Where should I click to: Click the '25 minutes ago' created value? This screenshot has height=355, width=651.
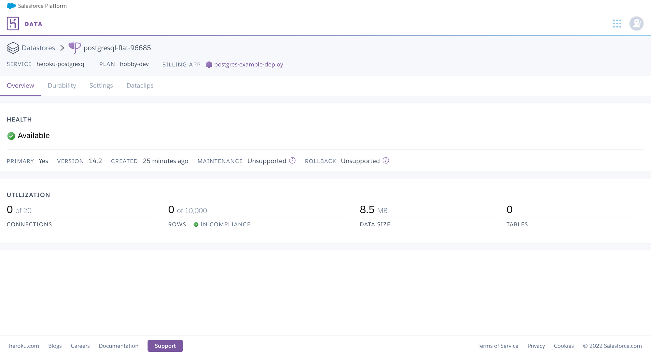(x=166, y=161)
